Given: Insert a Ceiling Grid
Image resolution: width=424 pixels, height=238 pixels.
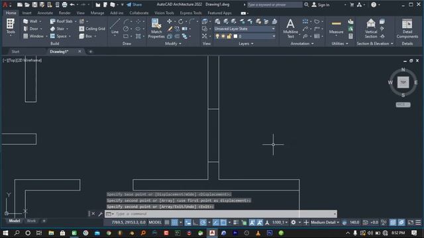Looking at the screenshot, I should click(92, 28).
